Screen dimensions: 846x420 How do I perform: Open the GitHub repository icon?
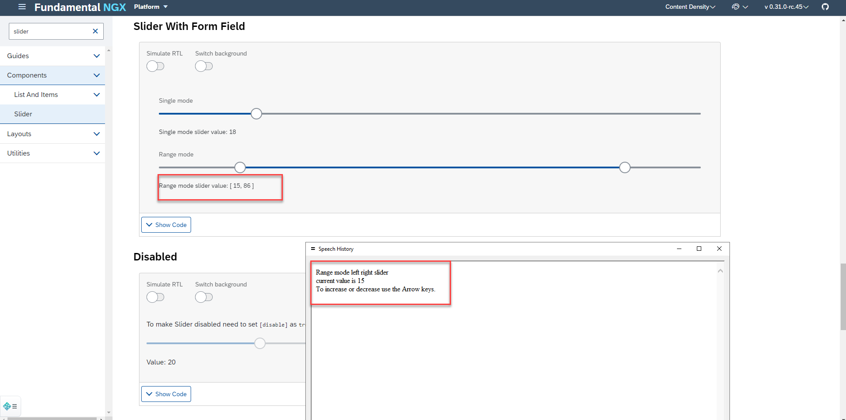825,7
